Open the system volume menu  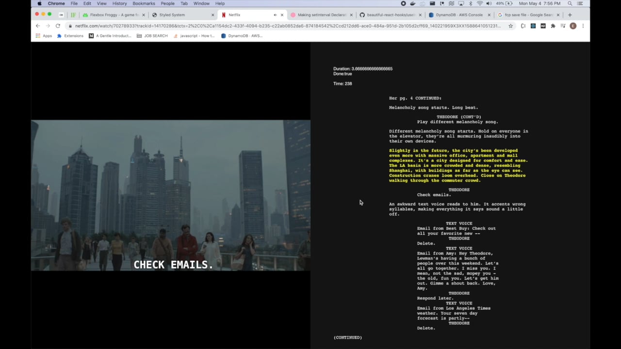coord(489,3)
